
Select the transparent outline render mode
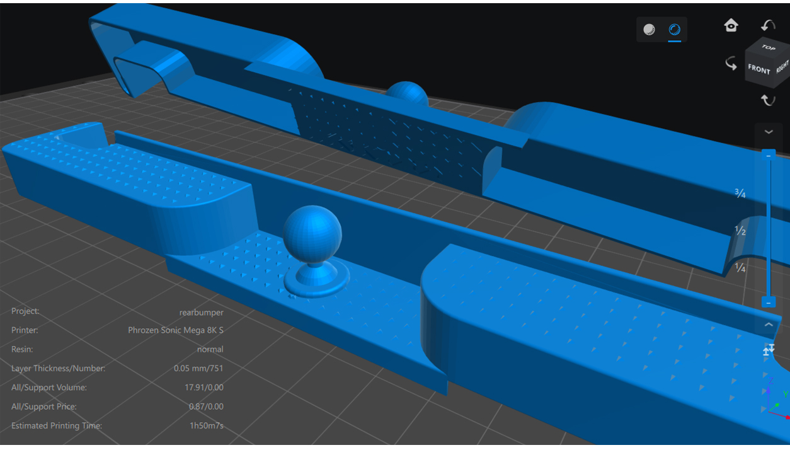[x=674, y=30]
